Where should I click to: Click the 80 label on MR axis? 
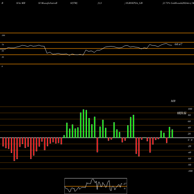[x=189, y=115]
